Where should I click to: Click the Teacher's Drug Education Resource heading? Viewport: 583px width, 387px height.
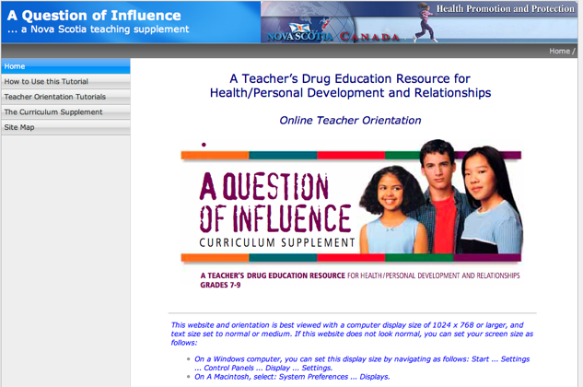pyautogui.click(x=350, y=86)
